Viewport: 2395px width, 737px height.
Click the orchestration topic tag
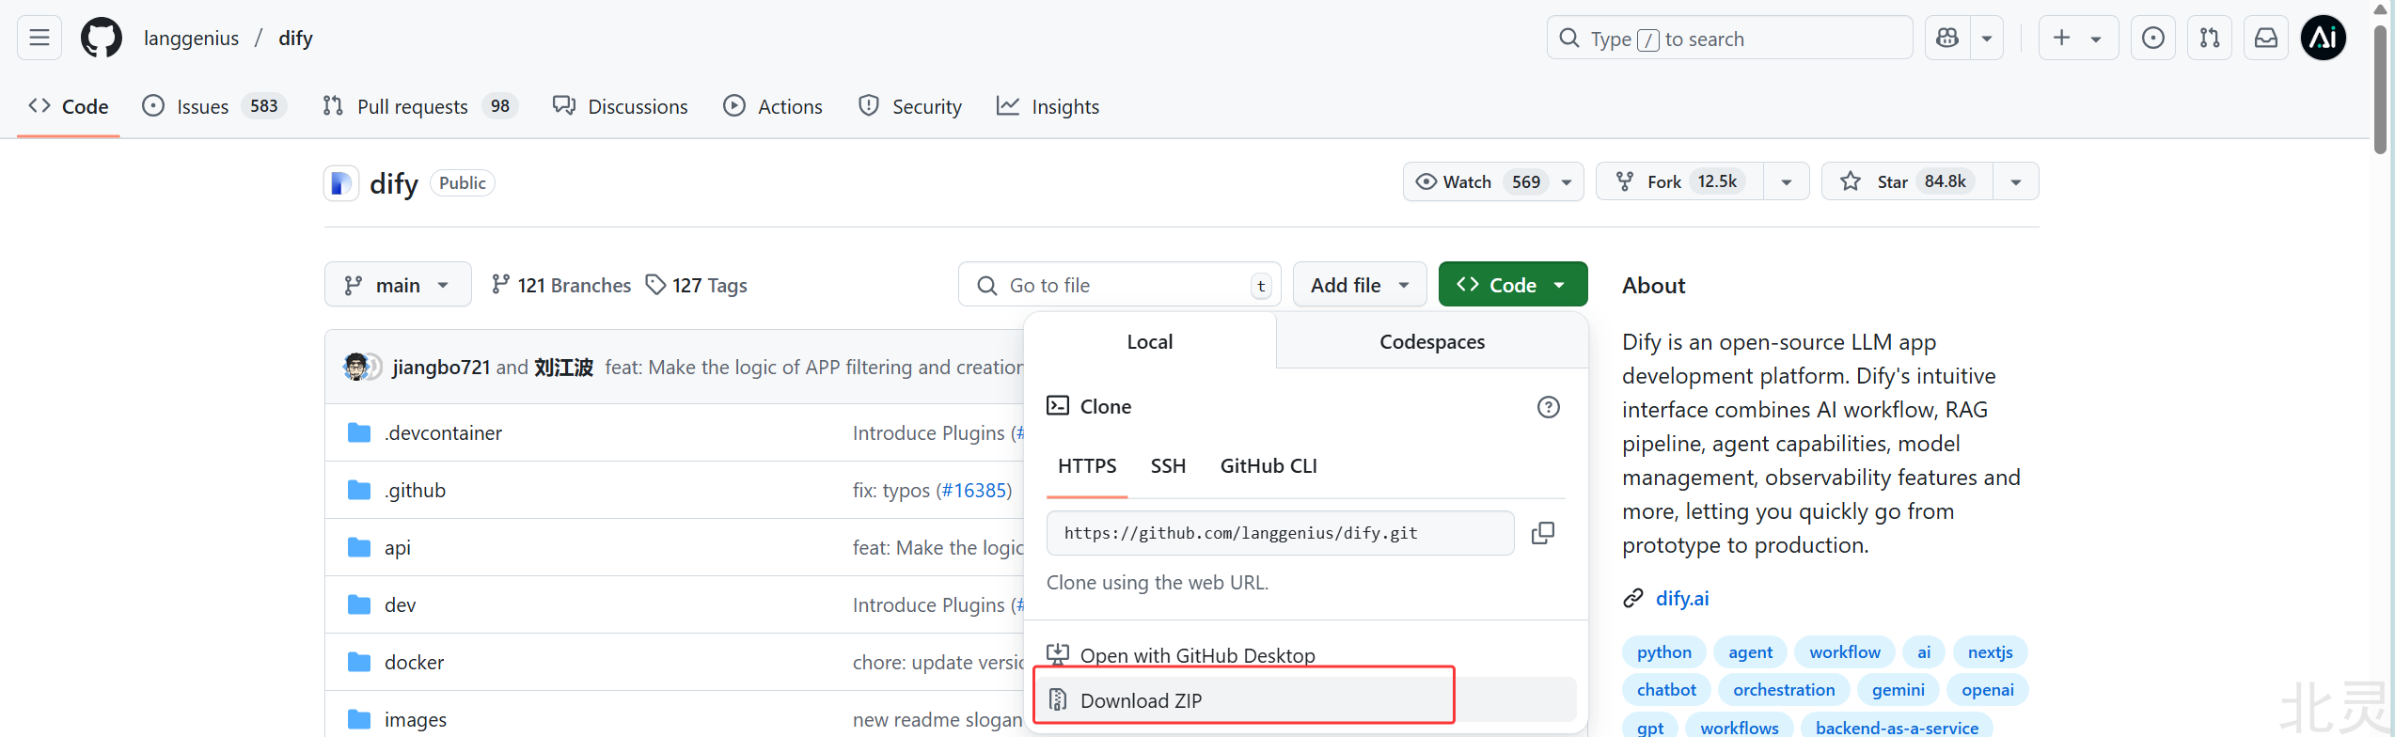pos(1784,690)
